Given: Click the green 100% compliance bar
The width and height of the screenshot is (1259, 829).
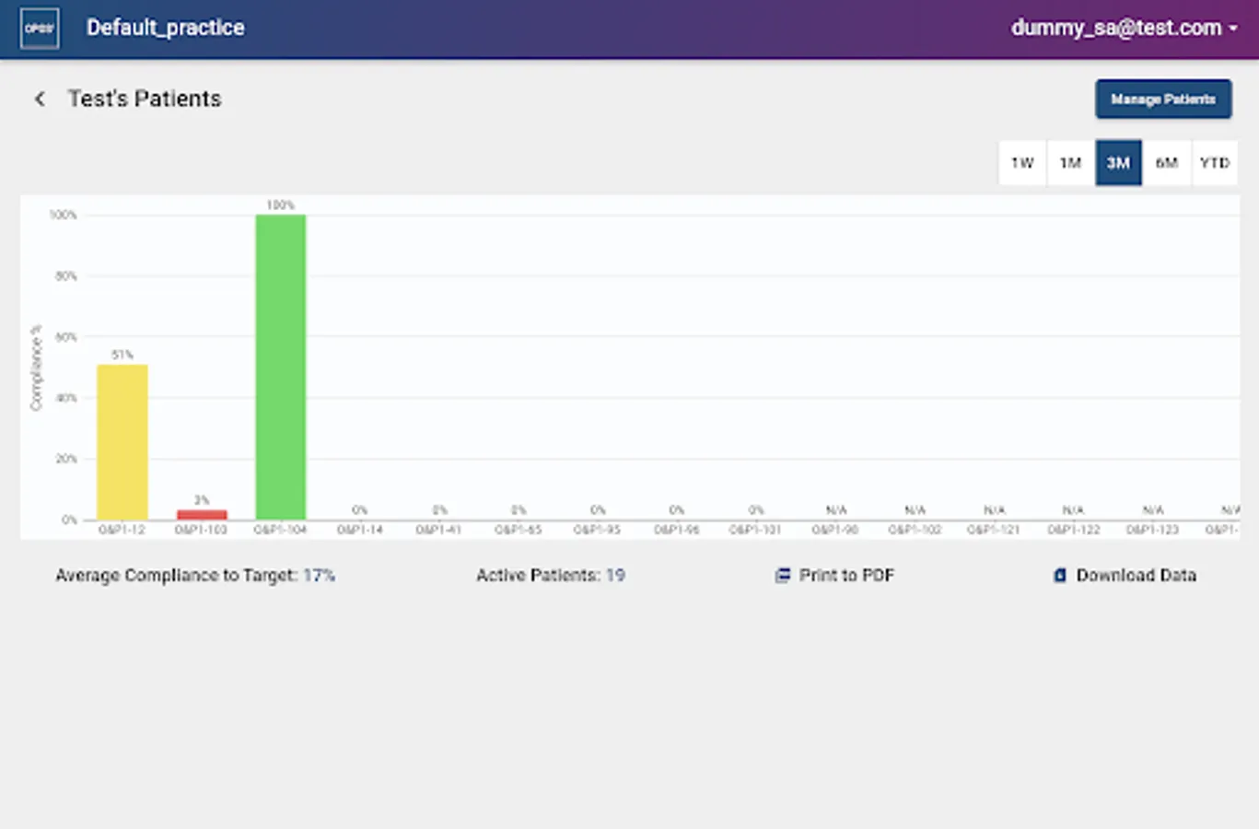Looking at the screenshot, I should [281, 368].
